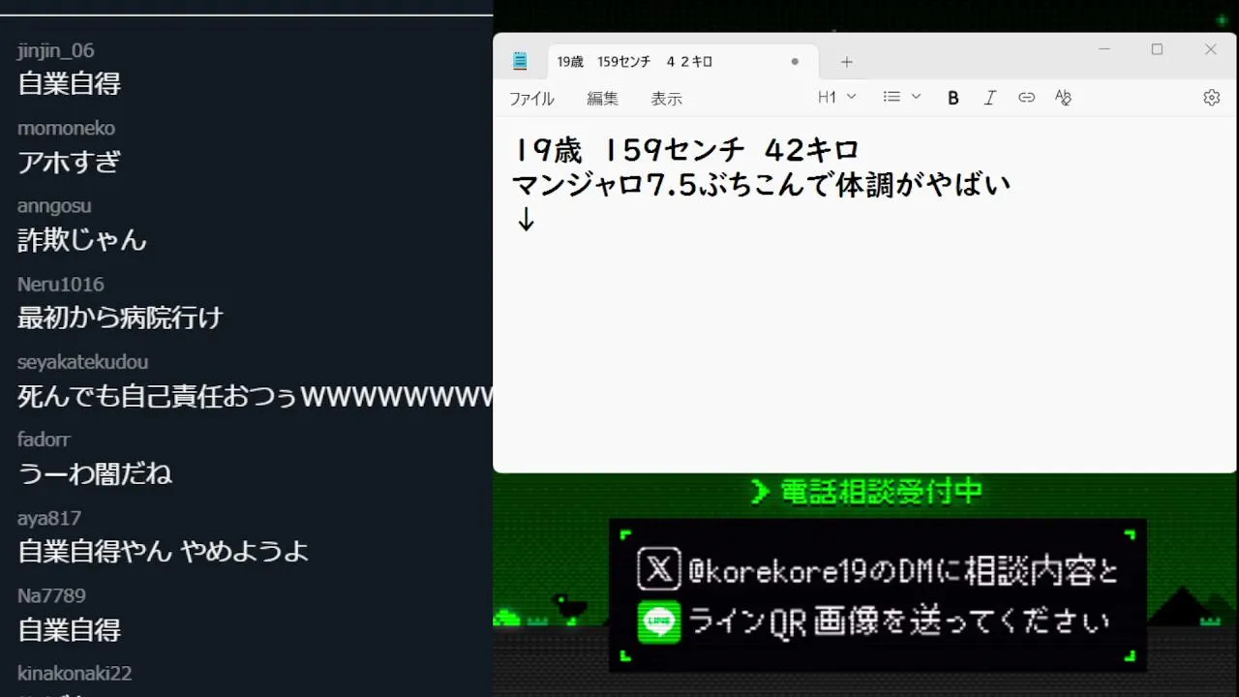Click chat message アホすぎ

coord(69,162)
